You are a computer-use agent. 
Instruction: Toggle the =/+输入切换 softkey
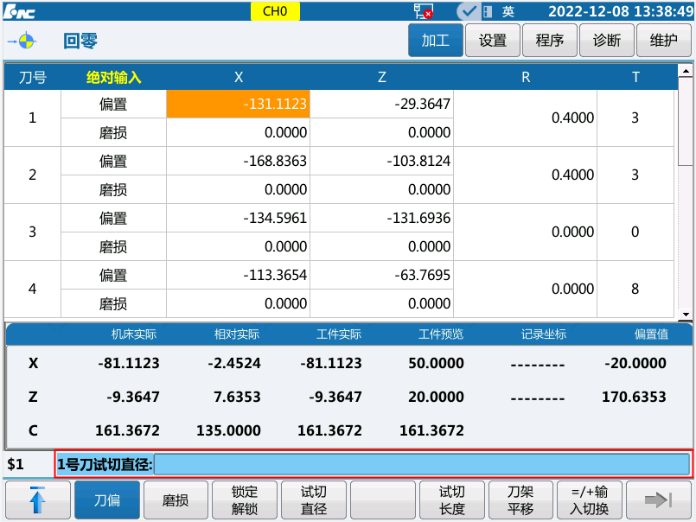point(590,500)
